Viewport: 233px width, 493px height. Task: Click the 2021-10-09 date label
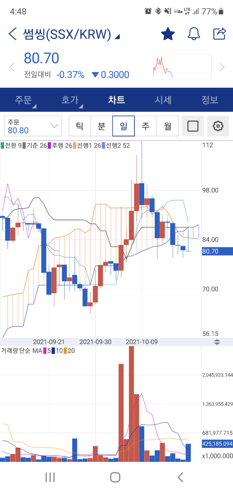pos(142,342)
